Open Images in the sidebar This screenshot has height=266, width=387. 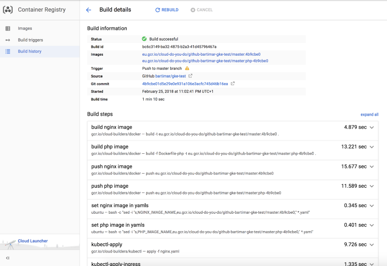pos(40,29)
